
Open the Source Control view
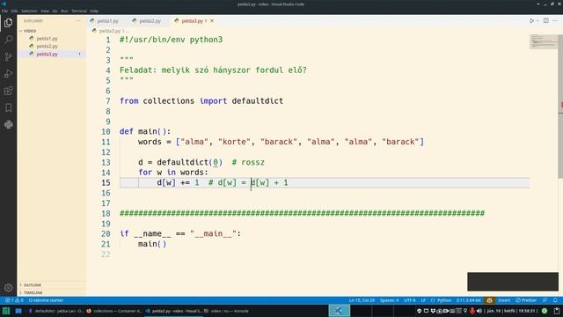click(8, 56)
